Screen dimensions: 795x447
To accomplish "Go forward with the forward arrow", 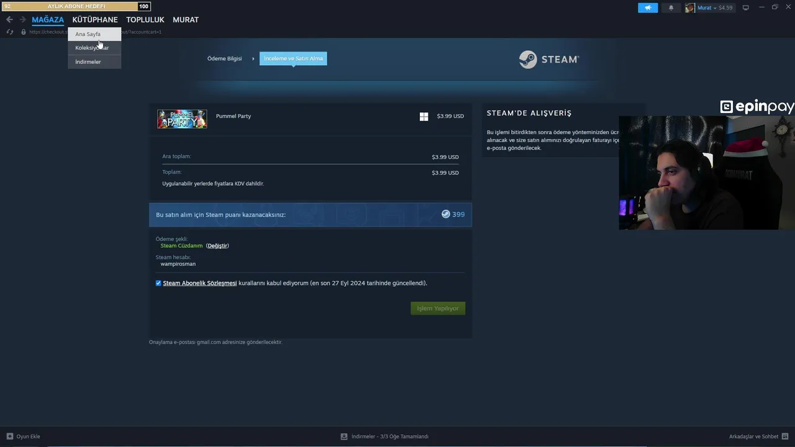I will click(x=23, y=19).
